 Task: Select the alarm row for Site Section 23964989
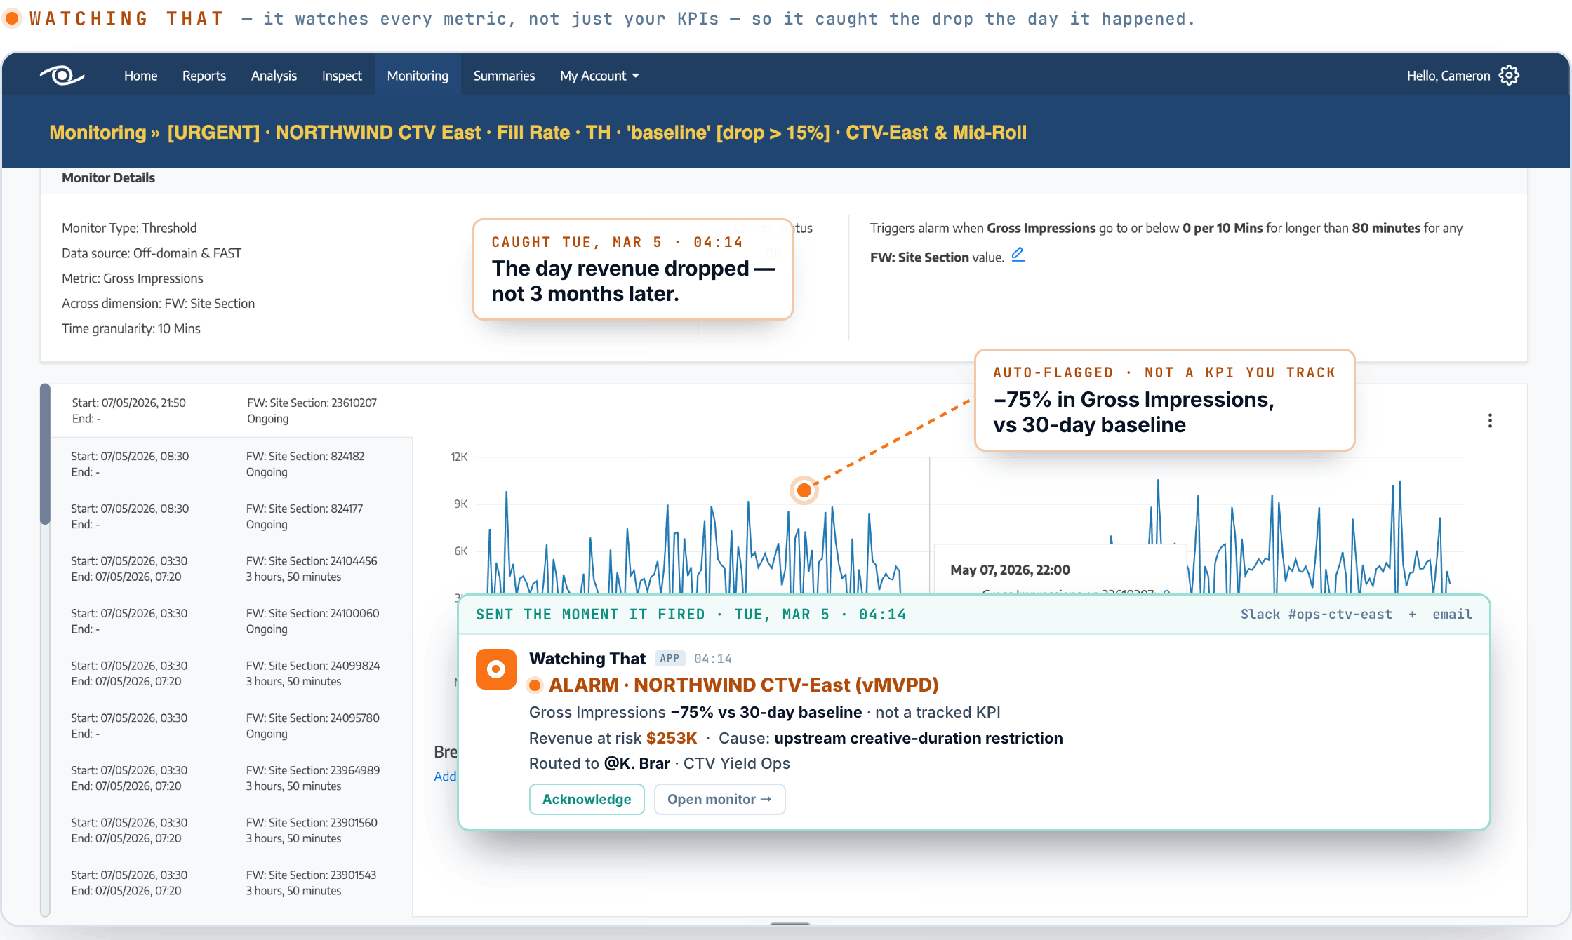(232, 778)
